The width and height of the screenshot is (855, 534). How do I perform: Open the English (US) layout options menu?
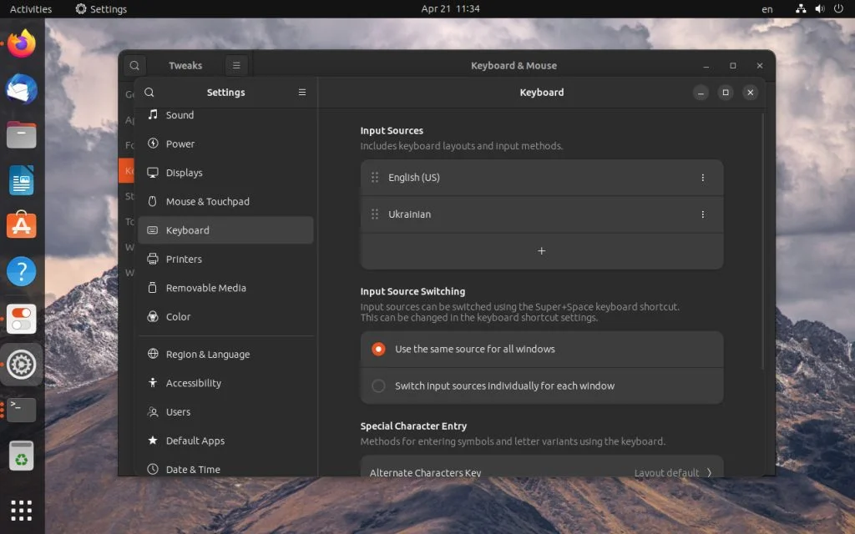pos(702,177)
